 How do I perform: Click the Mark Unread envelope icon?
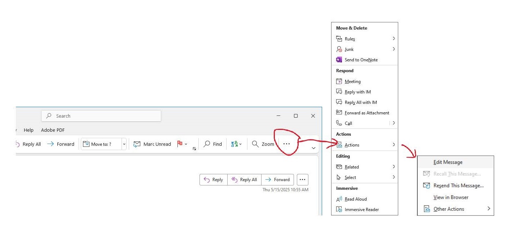[x=137, y=144]
